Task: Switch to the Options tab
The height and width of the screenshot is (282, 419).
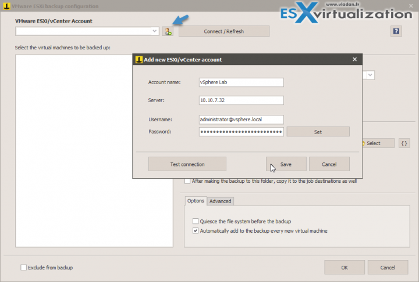Action: click(x=196, y=201)
